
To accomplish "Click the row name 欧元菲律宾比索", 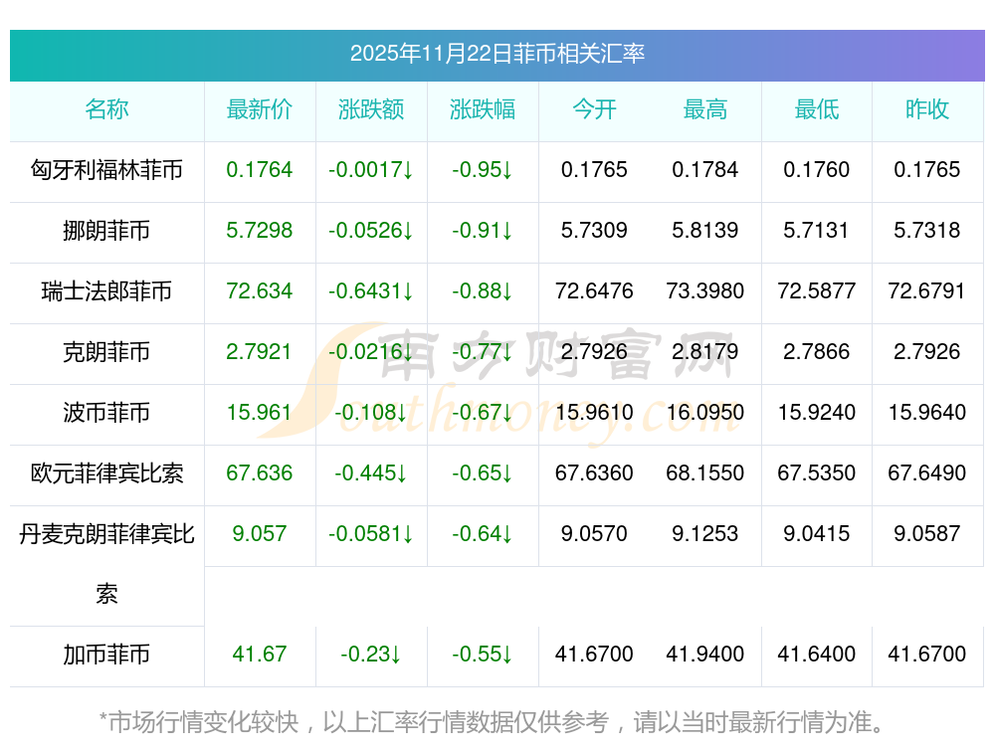I will point(106,473).
